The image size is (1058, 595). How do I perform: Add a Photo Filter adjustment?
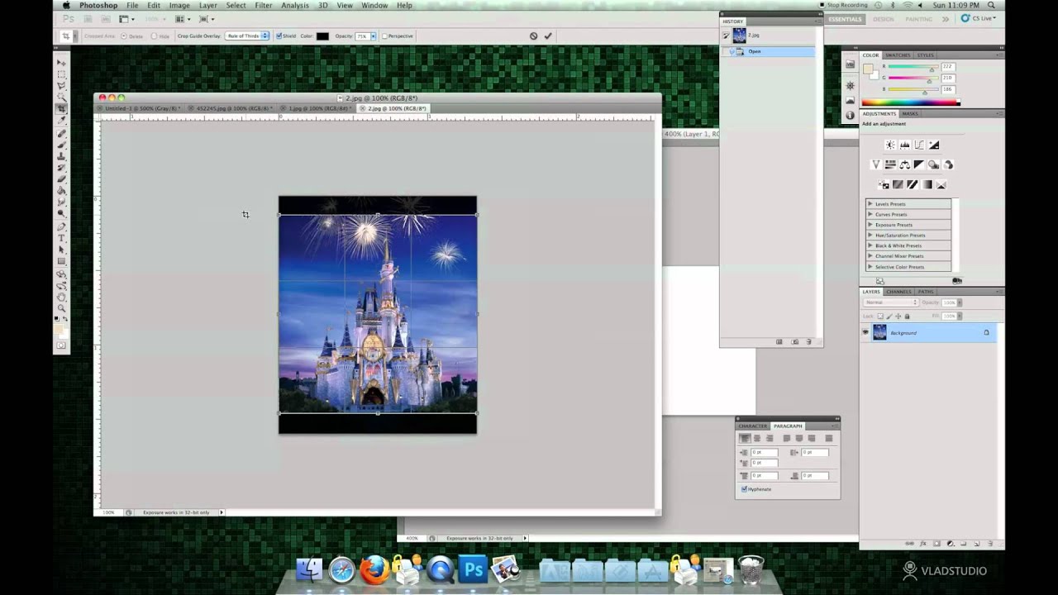[933, 164]
